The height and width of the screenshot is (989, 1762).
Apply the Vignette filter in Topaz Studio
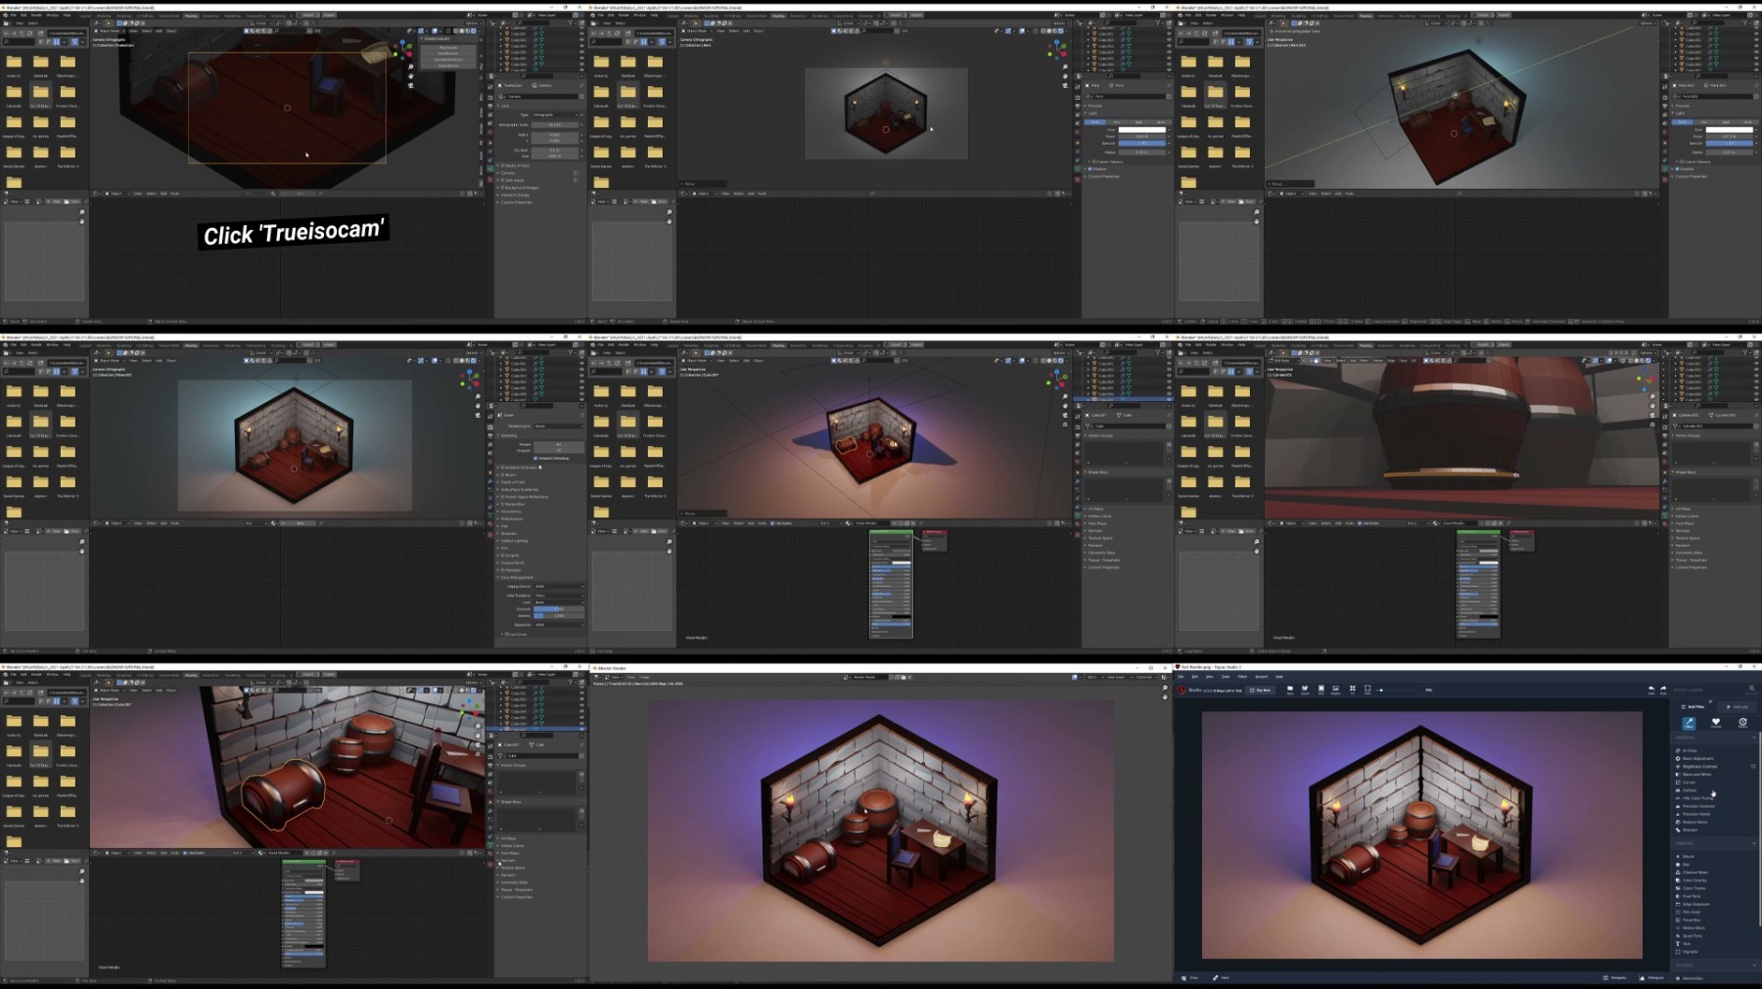[1691, 952]
